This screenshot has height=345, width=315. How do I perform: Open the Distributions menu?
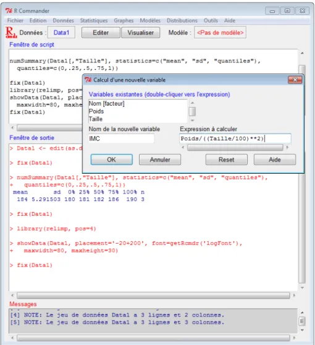182,20
